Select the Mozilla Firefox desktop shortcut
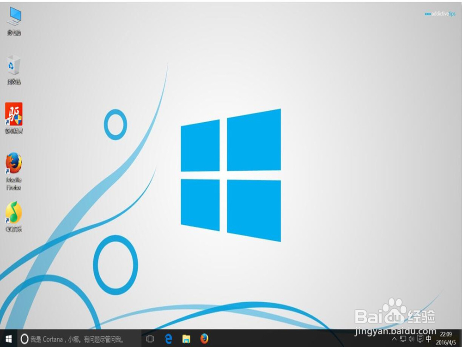Viewport: 462px width, 347px height. [x=14, y=171]
